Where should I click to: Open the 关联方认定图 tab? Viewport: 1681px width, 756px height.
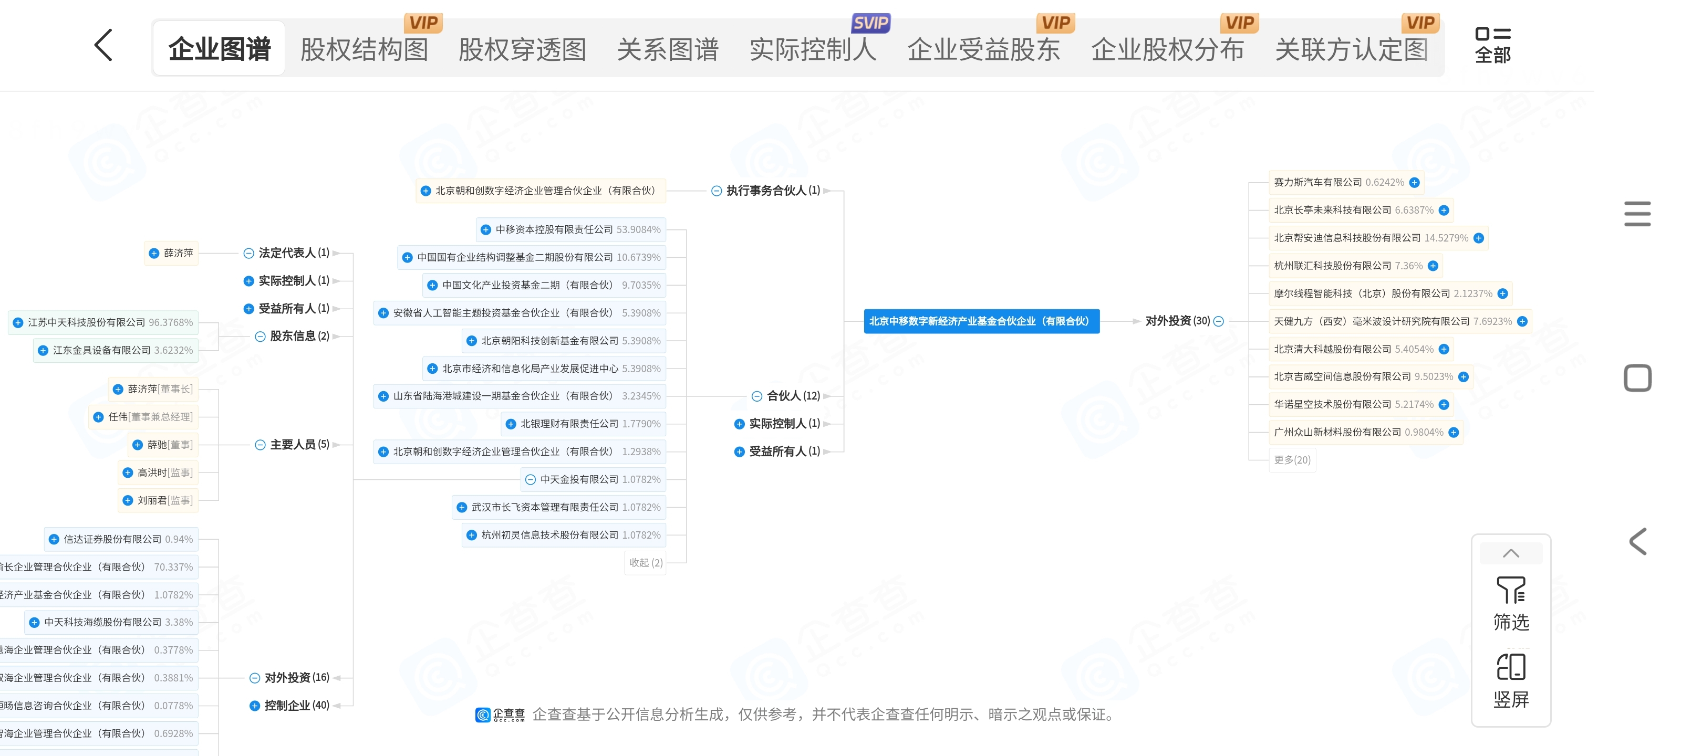[1352, 49]
